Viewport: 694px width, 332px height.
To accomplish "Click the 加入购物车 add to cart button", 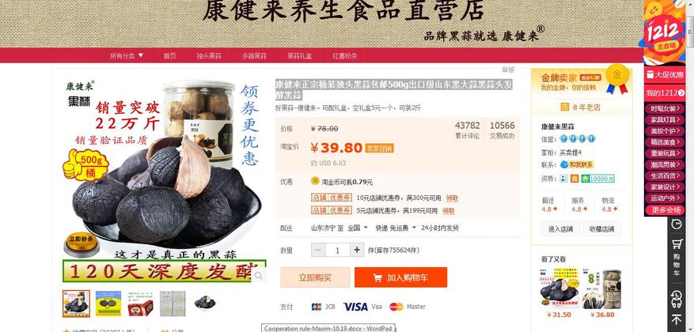I will [x=400, y=277].
